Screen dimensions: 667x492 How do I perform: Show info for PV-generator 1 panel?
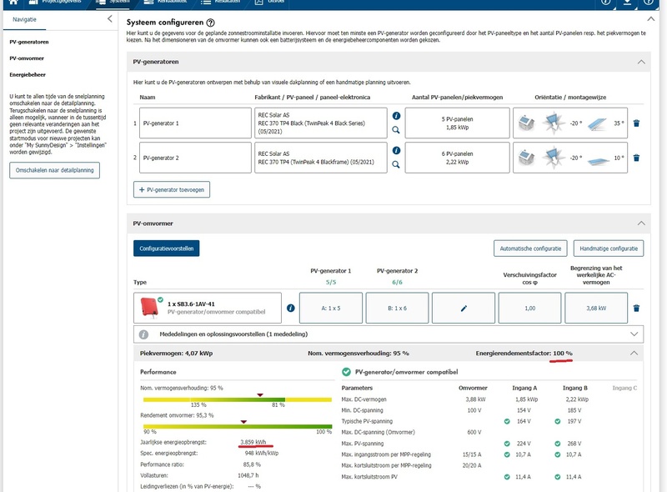pyautogui.click(x=396, y=116)
